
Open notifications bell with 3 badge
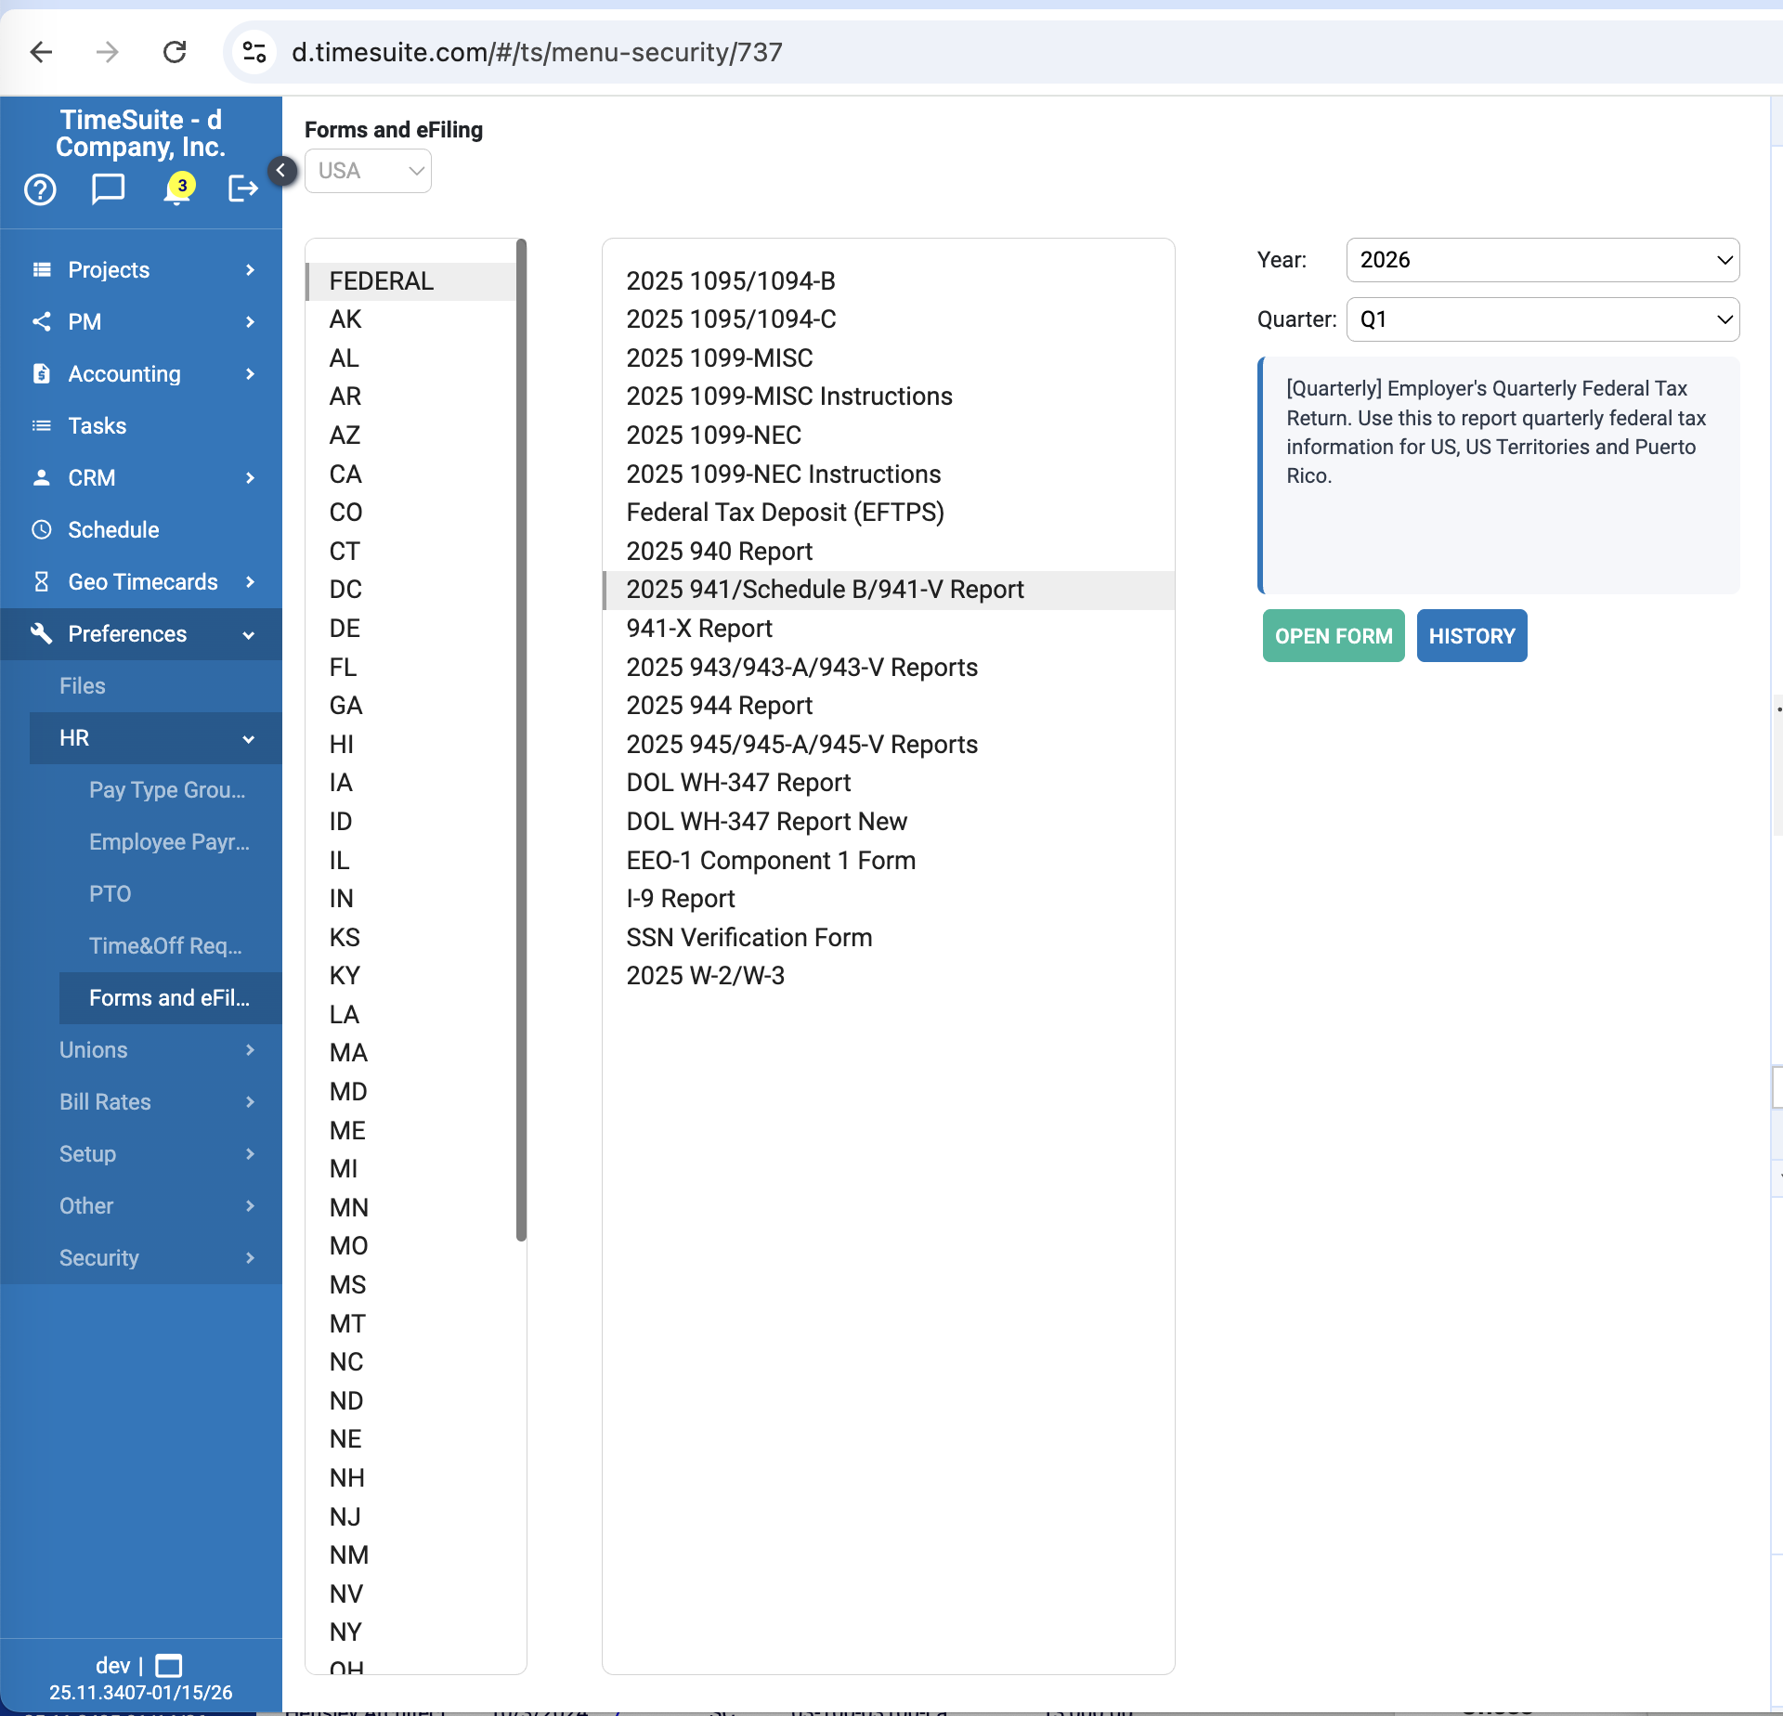[x=176, y=189]
